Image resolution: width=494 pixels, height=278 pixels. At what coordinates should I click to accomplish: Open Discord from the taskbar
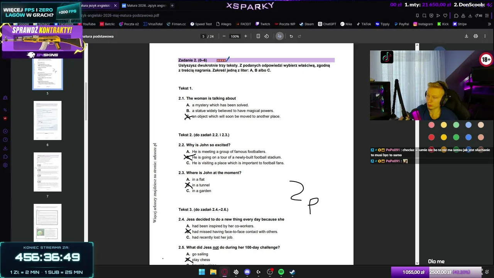[x=247, y=272]
